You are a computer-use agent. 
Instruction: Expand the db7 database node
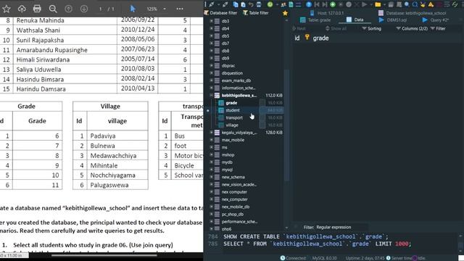211,43
